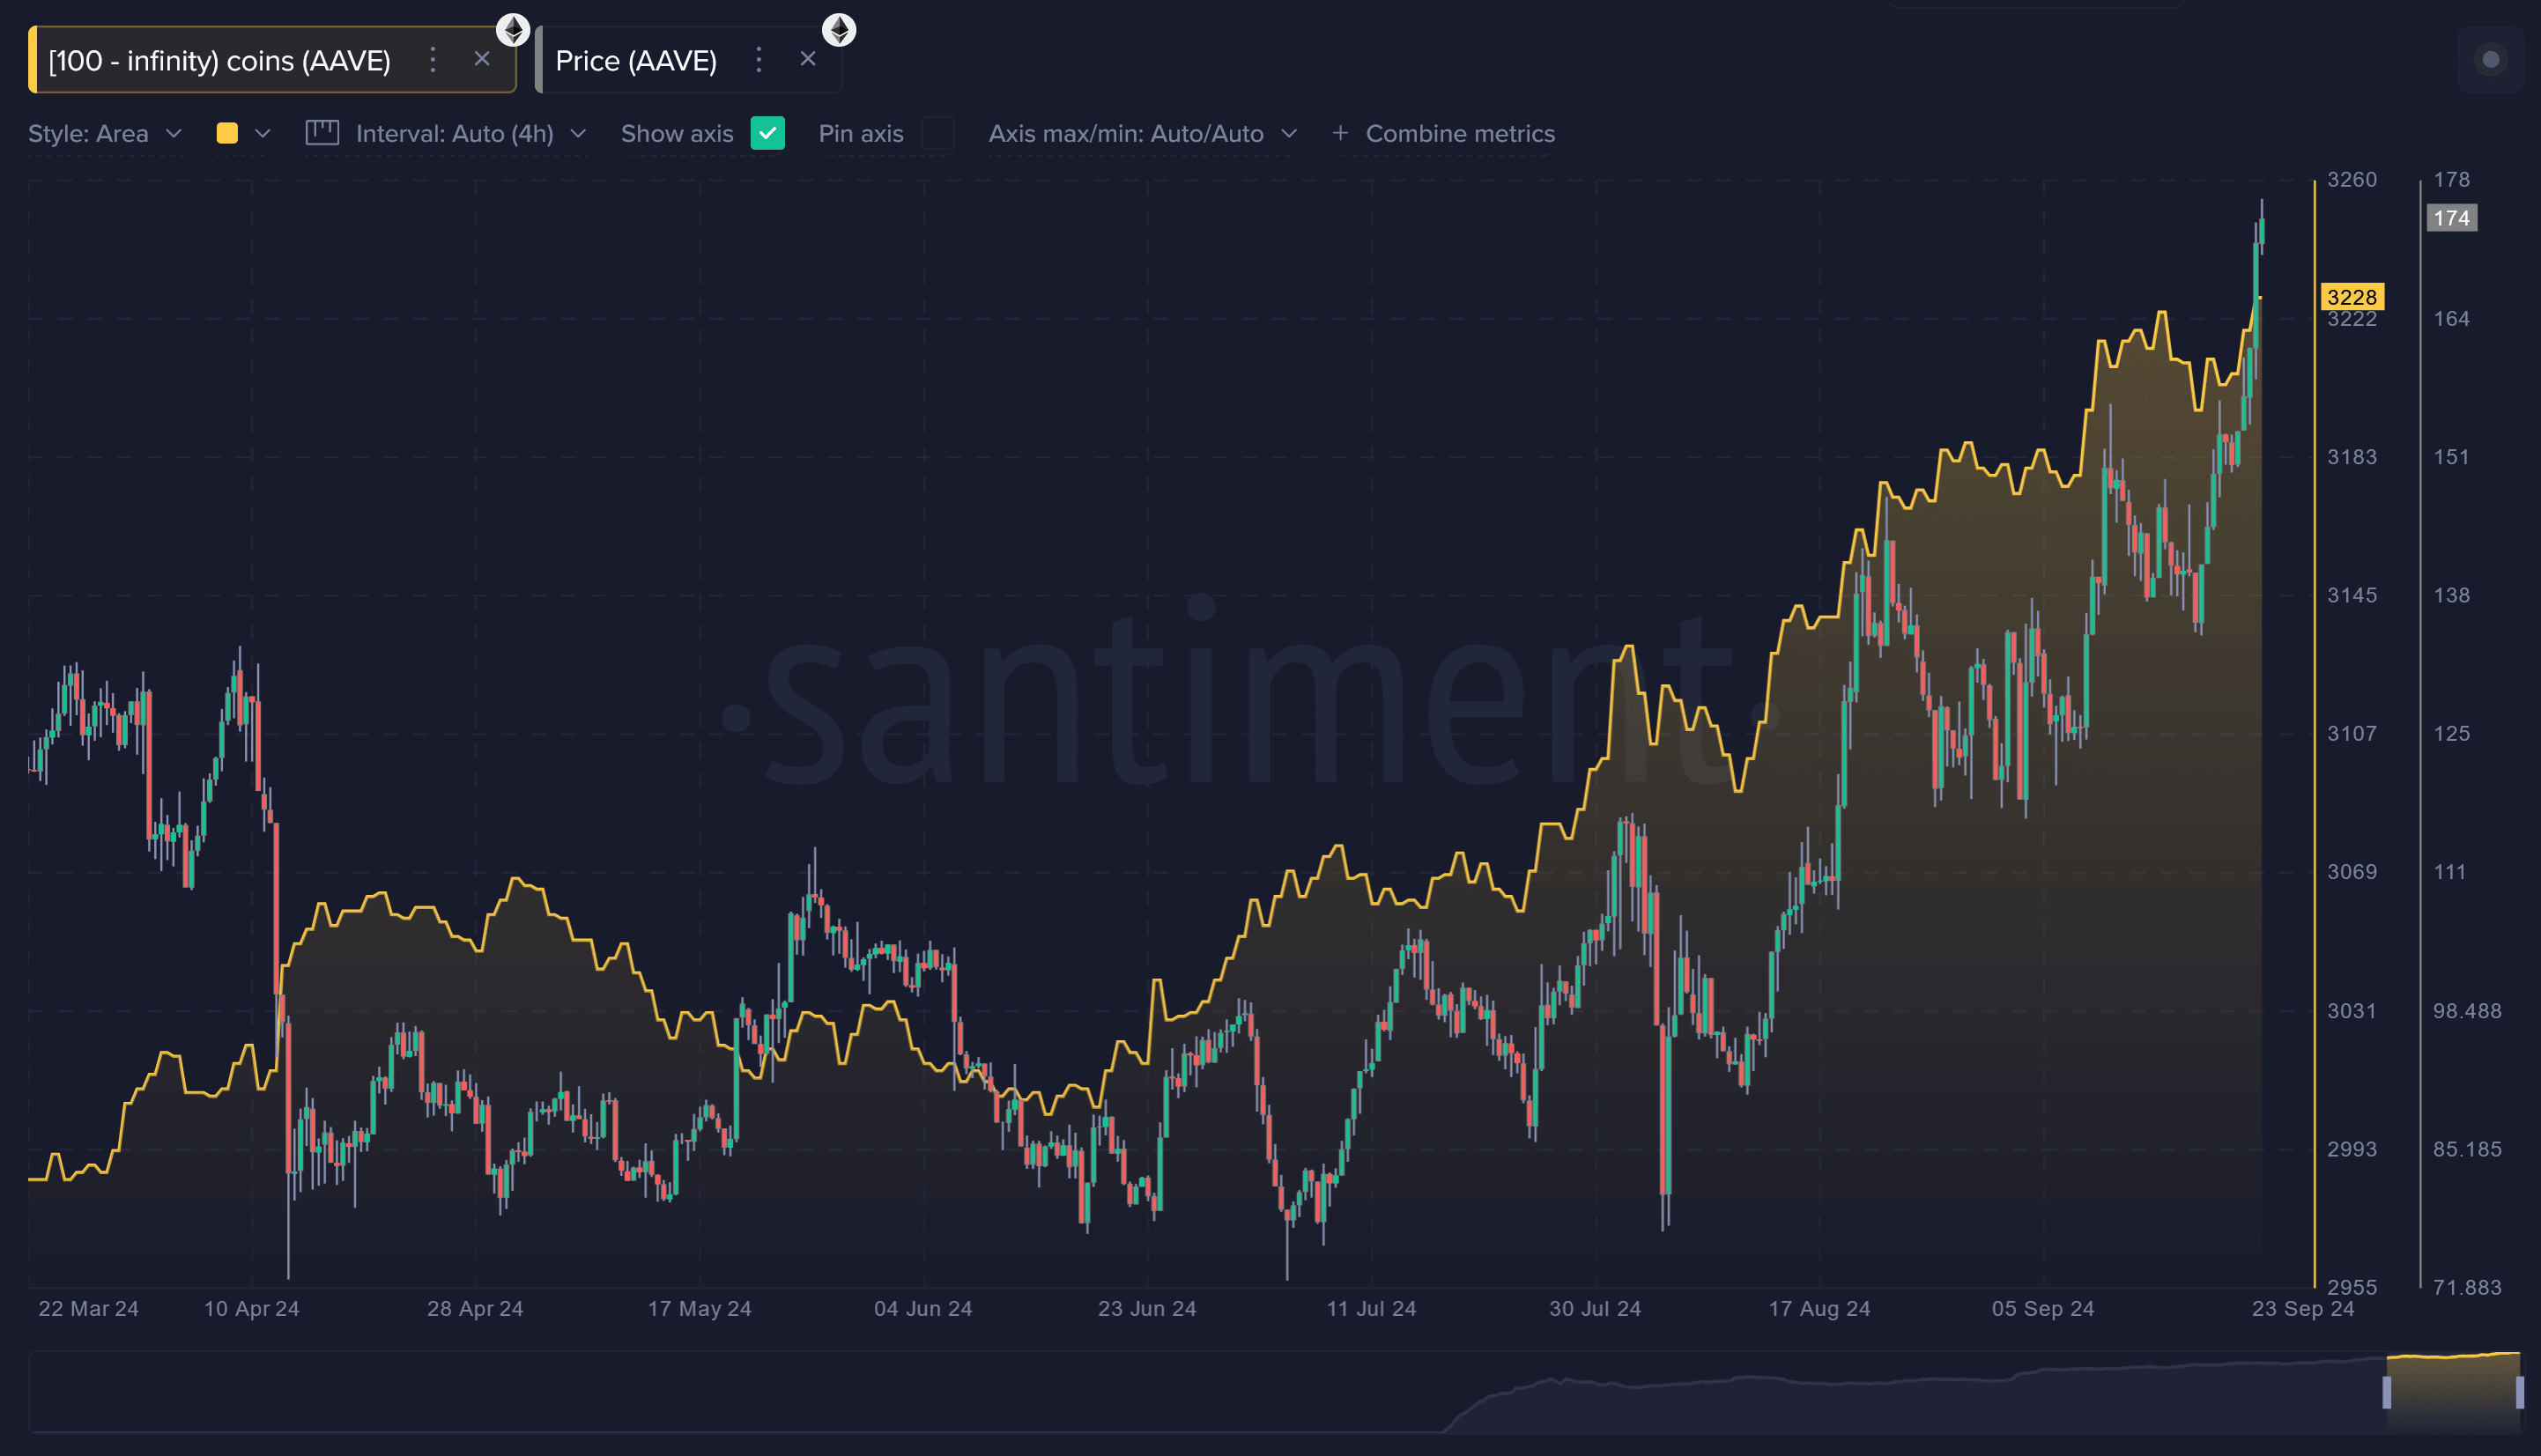The width and height of the screenshot is (2541, 1456).
Task: Open options menu for [100 - infinity) coins metric
Action: click(x=433, y=60)
